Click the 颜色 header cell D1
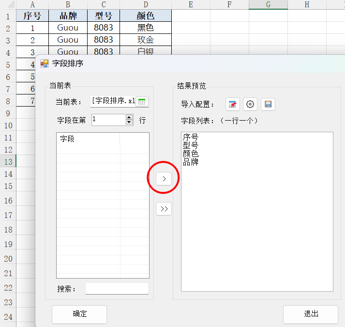Viewport: 345px width, 327px height. [146, 16]
